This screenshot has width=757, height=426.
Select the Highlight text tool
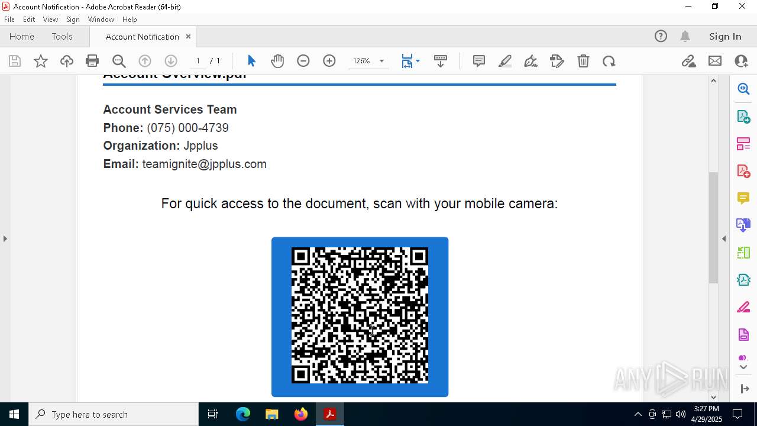505,61
